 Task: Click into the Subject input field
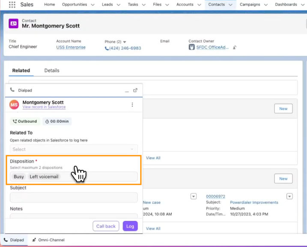pos(74,197)
